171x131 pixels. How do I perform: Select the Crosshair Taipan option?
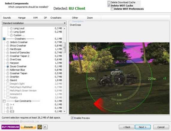coord(8,73)
